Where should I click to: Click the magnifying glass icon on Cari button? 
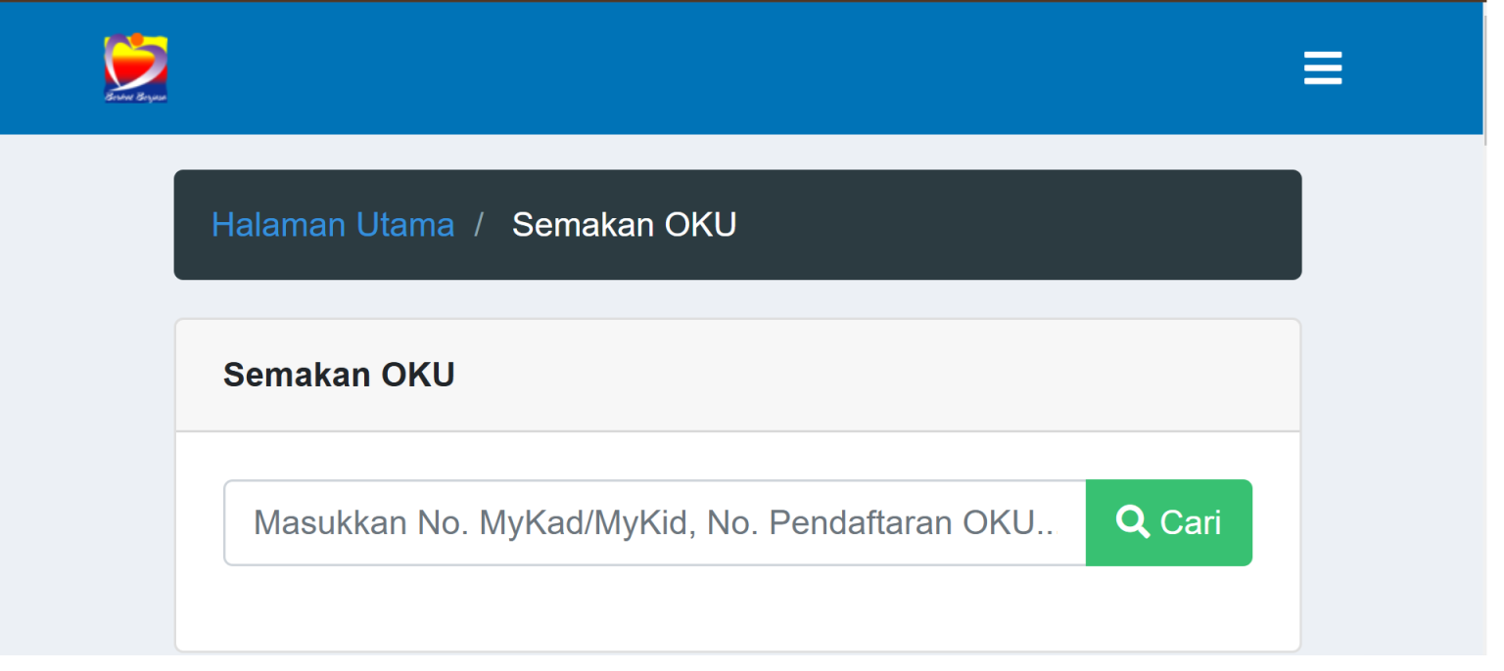point(1134,522)
